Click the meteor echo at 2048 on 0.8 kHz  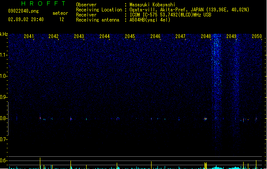tap(205, 119)
